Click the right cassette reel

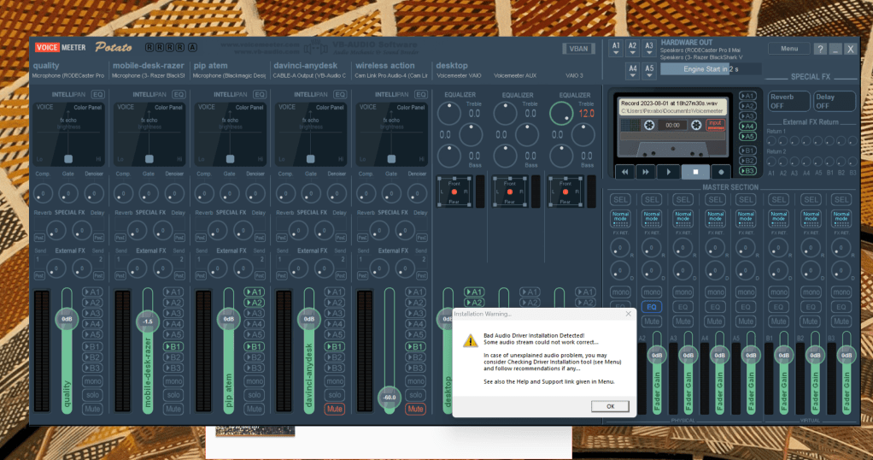tap(696, 125)
